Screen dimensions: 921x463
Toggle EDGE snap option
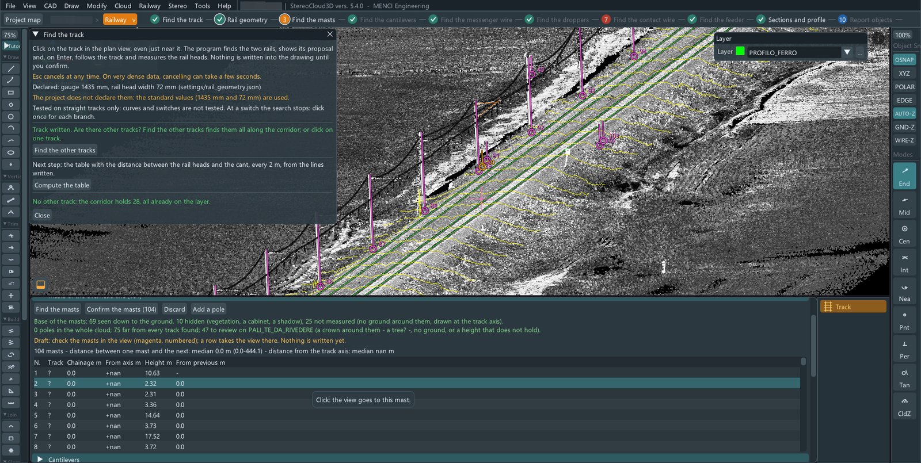click(x=904, y=100)
